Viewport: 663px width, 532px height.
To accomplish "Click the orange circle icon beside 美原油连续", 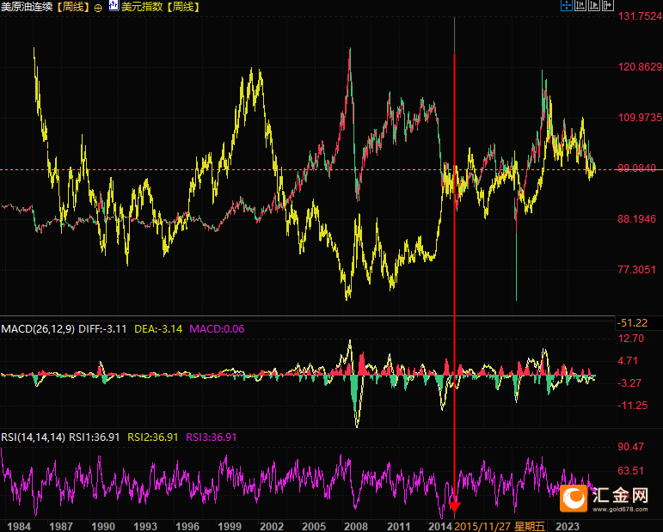I will 97,7.
